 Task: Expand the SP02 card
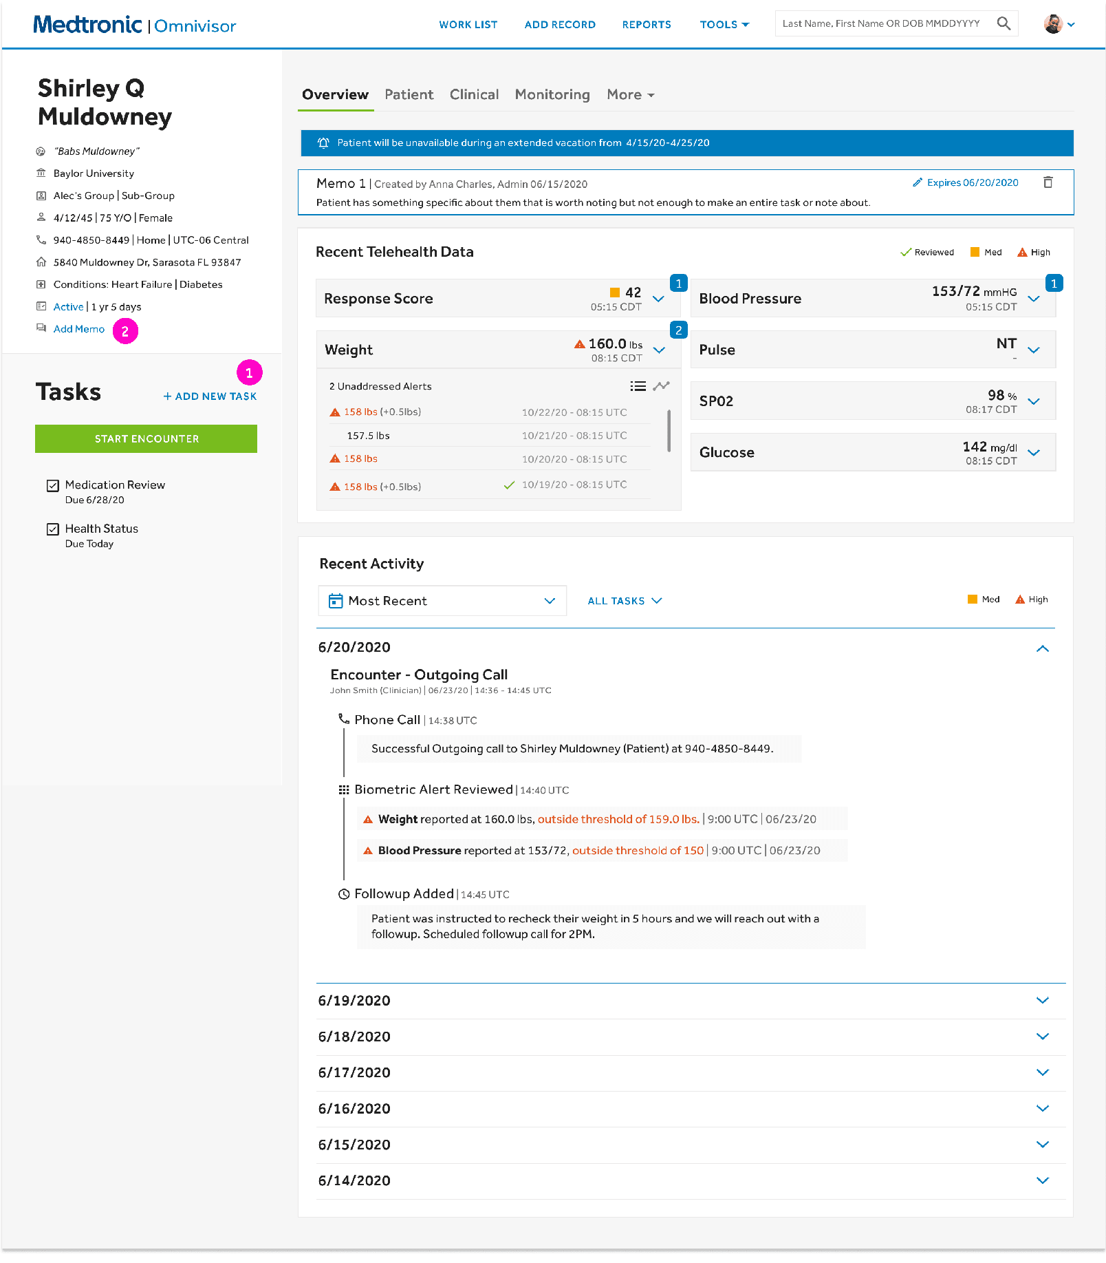coord(1033,401)
